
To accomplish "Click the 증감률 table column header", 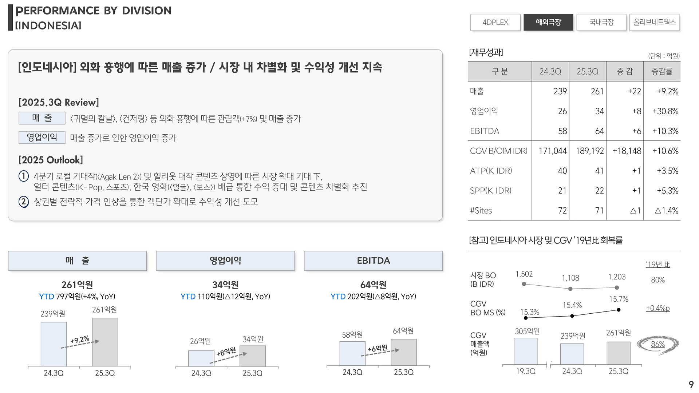I will (x=662, y=71).
